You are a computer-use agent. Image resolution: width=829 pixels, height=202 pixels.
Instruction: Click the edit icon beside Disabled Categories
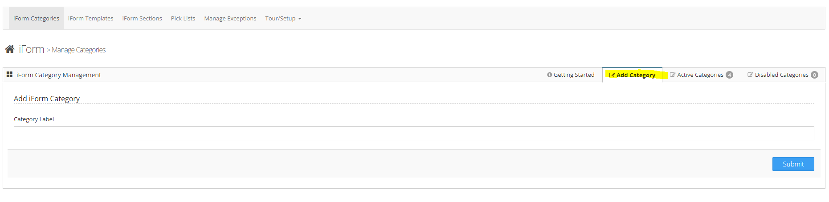point(750,75)
